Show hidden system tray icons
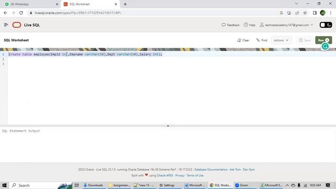Image resolution: width=336 pixels, height=189 pixels. pos(287,185)
